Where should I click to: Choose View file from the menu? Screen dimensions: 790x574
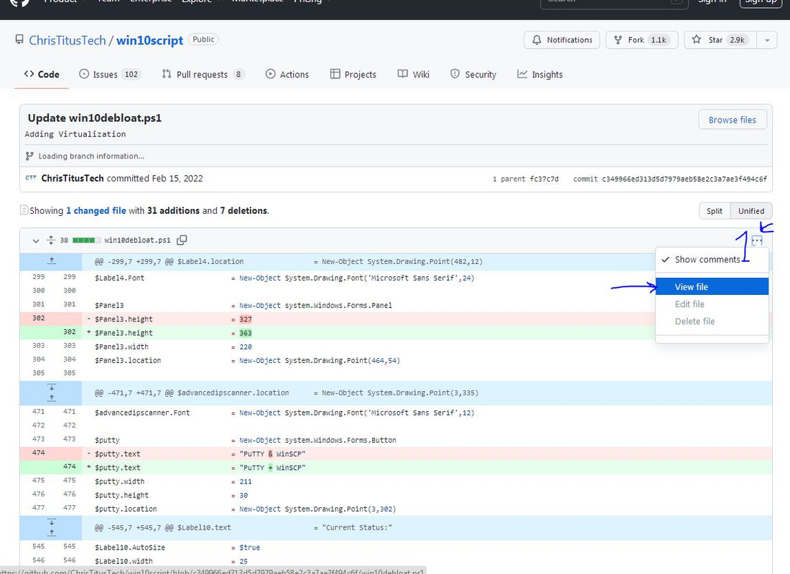(x=712, y=286)
